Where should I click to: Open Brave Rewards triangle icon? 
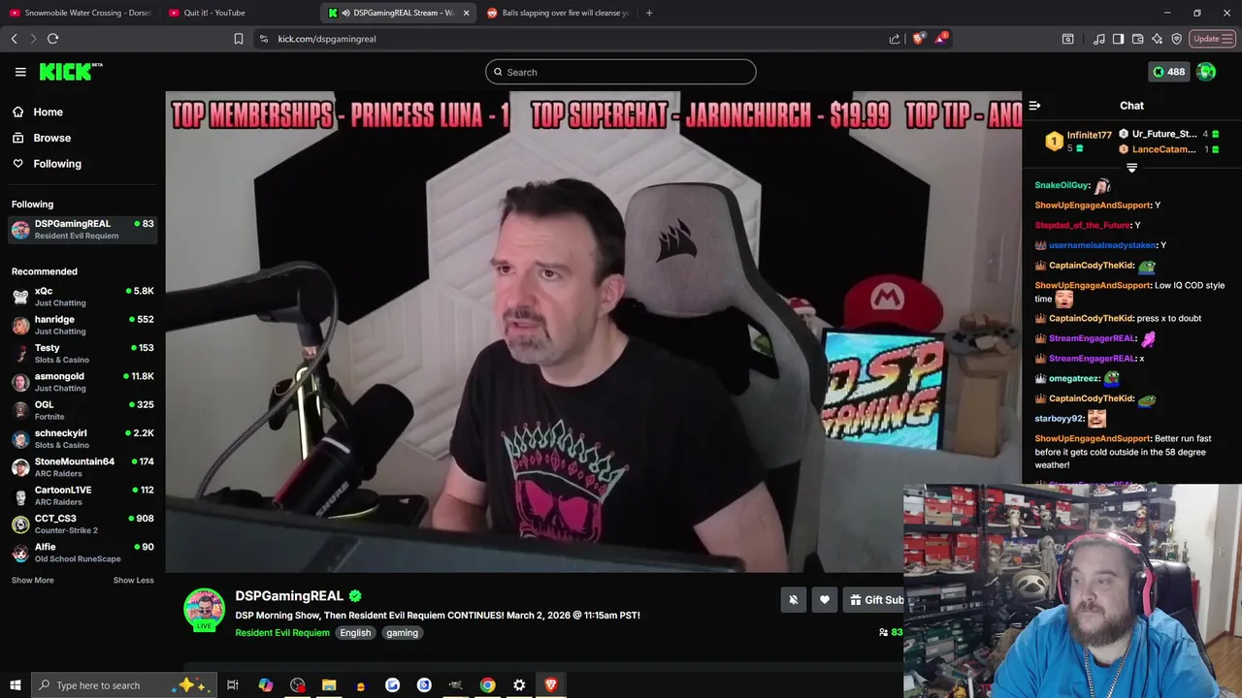click(940, 39)
